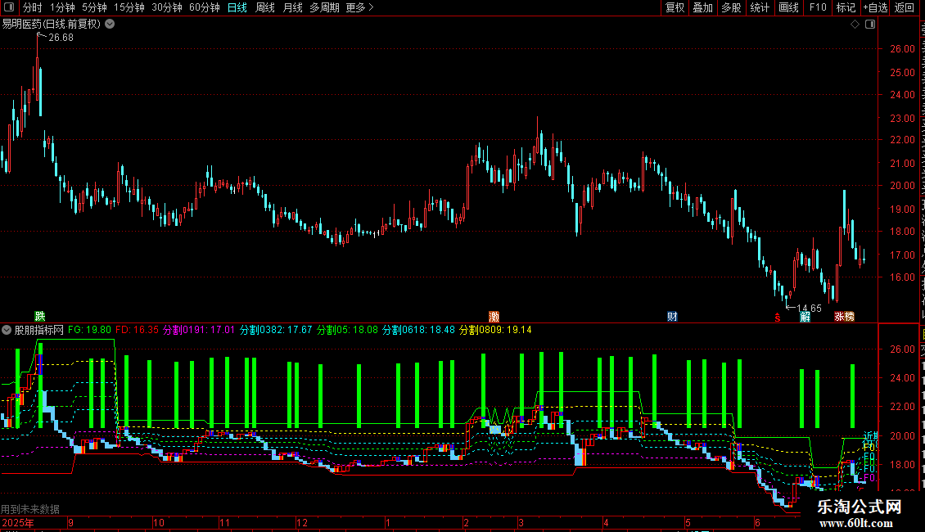925x532 pixels.
Task: Click the orange 激 marker
Action: click(494, 317)
